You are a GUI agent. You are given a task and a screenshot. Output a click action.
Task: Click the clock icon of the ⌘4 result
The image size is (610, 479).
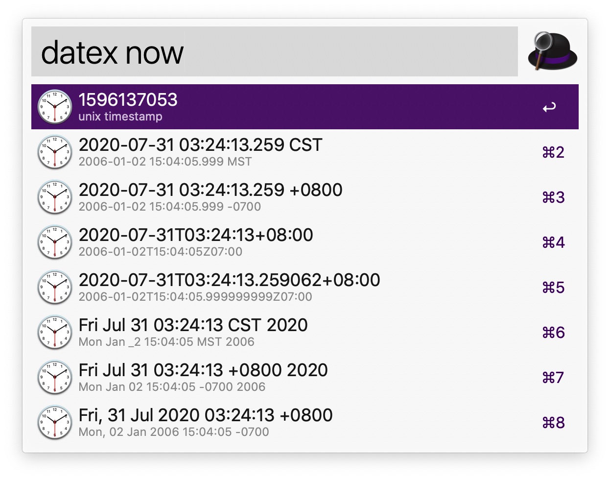coord(55,242)
